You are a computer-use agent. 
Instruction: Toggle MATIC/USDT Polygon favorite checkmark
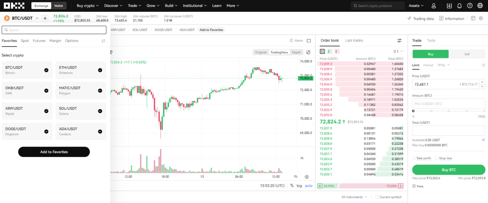pyautogui.click(x=100, y=91)
